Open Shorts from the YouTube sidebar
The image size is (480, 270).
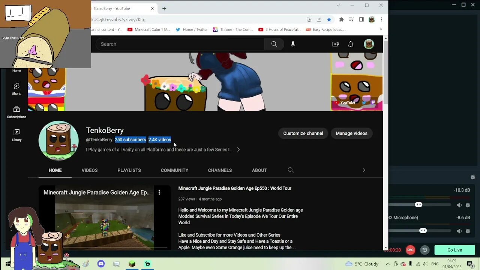(x=16, y=89)
